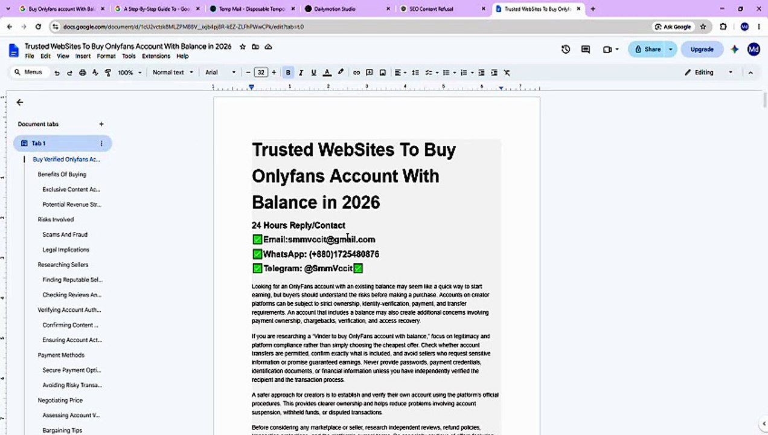768x435 pixels.
Task: Switch to the Dailymotion Studio browser tab
Action: [347, 9]
